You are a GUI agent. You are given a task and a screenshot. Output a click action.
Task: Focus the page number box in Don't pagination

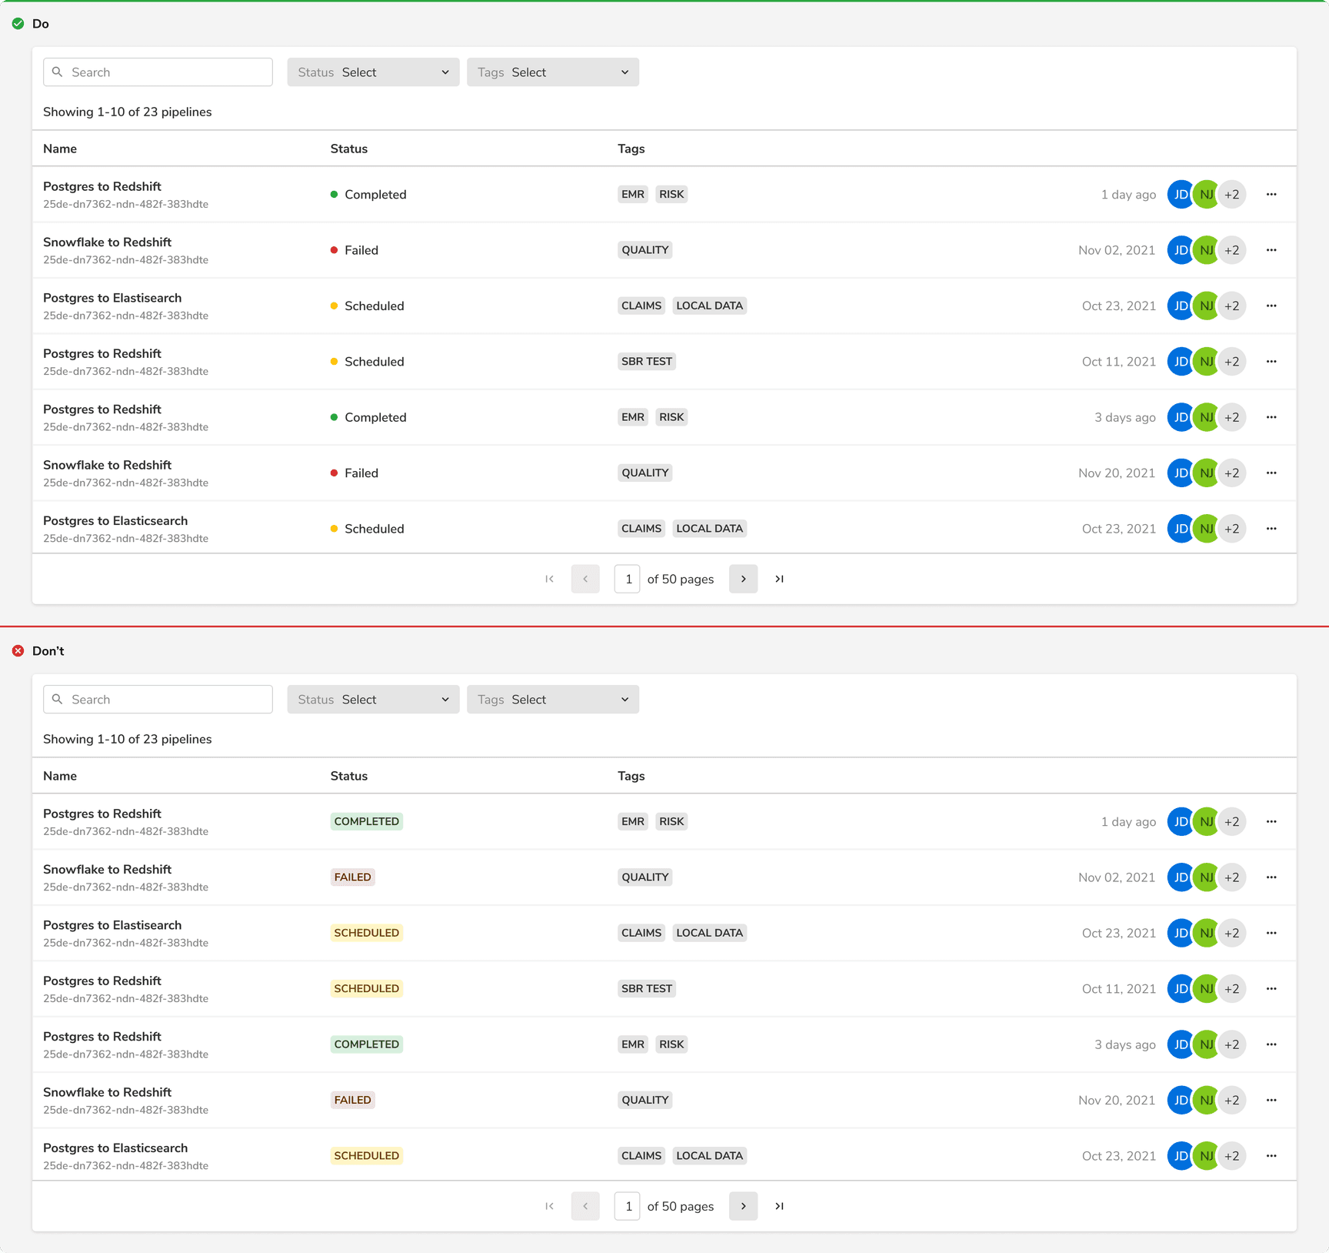tap(628, 1206)
